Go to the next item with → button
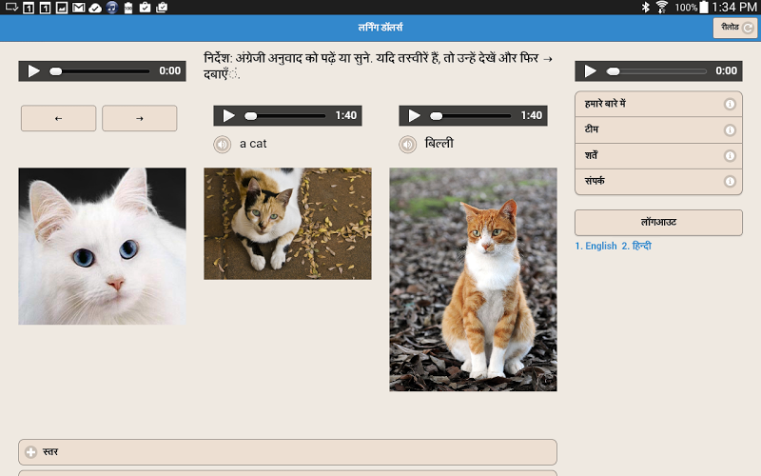The image size is (761, 476). pos(139,118)
